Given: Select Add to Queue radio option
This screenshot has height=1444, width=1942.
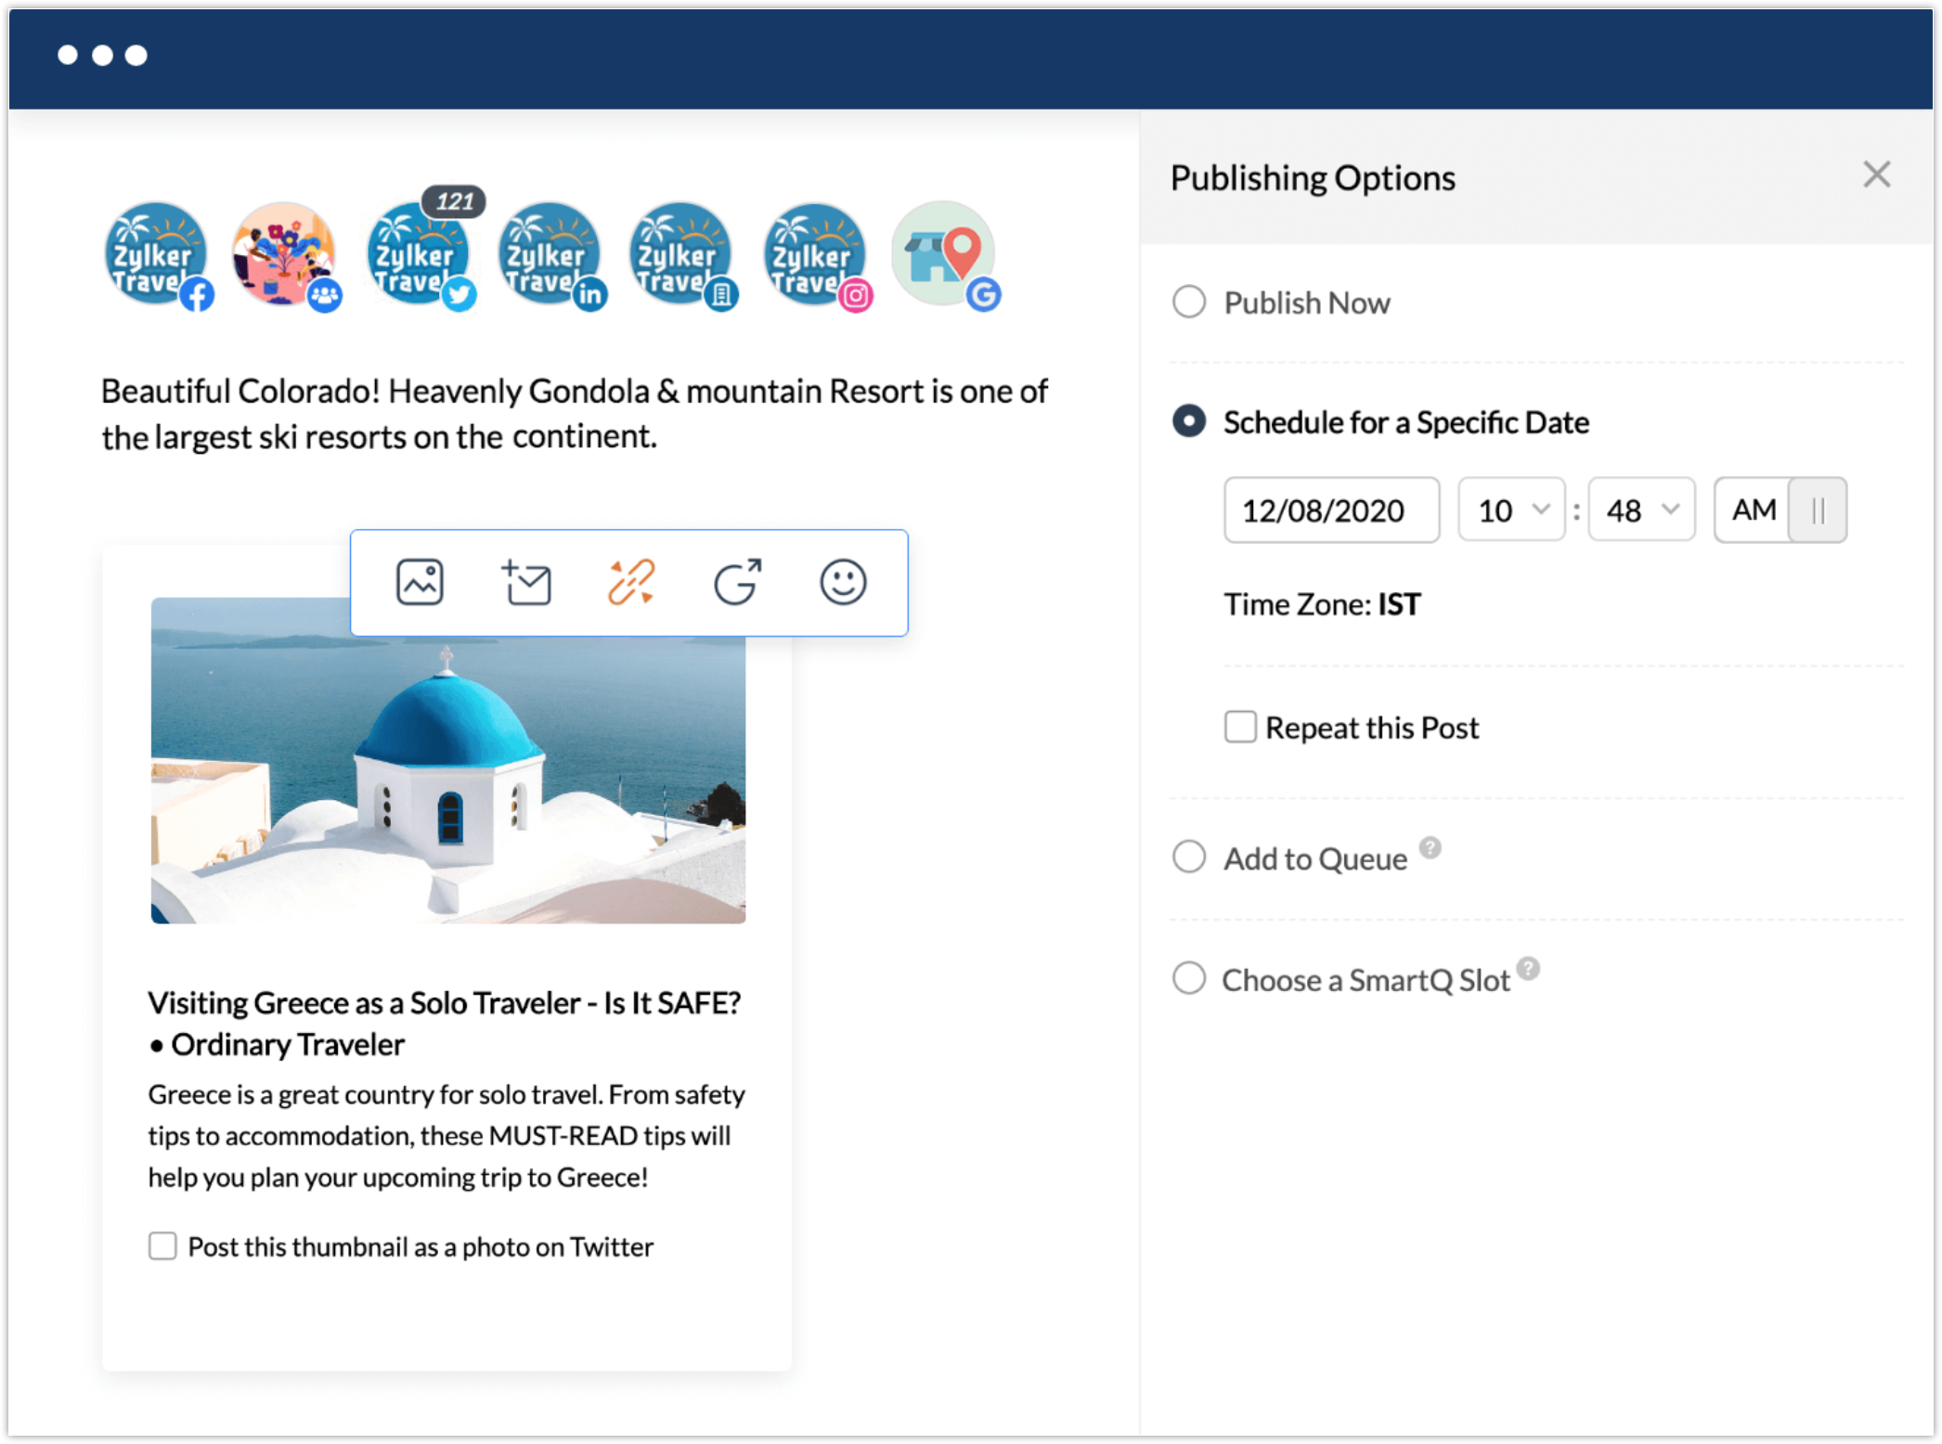Looking at the screenshot, I should pyautogui.click(x=1189, y=857).
